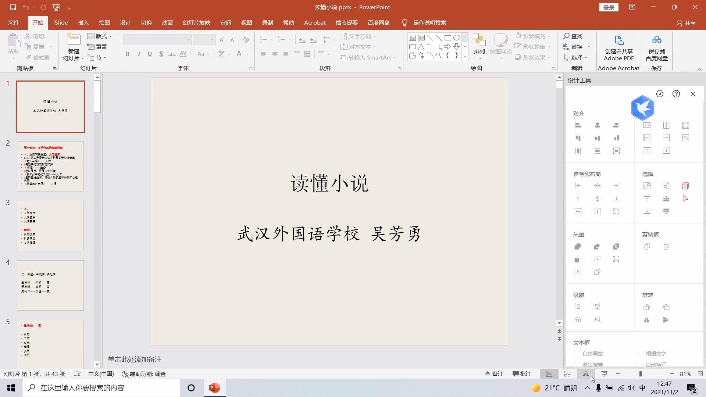
Task: Click 转换为 SmartArt button
Action: click(368, 57)
